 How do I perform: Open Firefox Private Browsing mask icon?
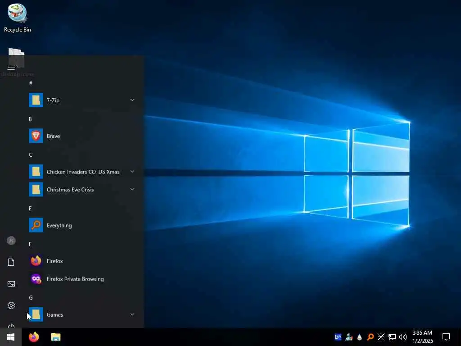pyautogui.click(x=36, y=279)
